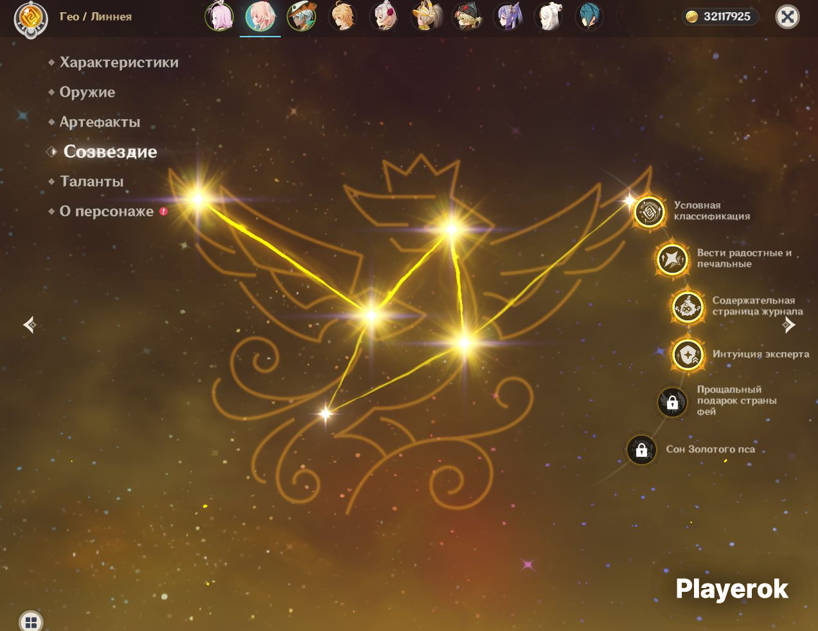
Task: Open the Артефакты section
Action: point(100,122)
